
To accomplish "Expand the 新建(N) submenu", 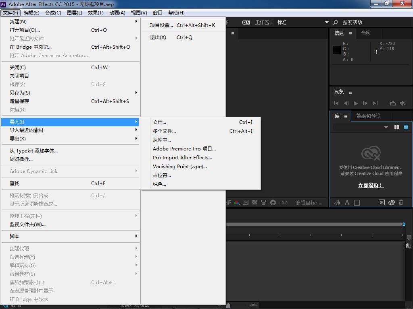I will (x=71, y=22).
